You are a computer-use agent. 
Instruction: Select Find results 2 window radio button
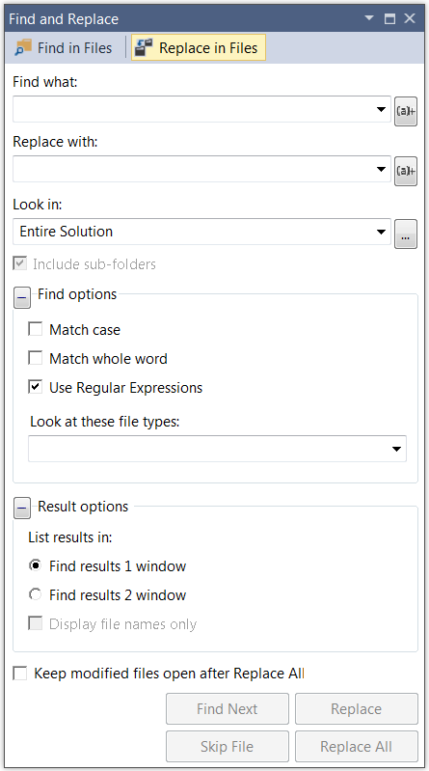[35, 594]
